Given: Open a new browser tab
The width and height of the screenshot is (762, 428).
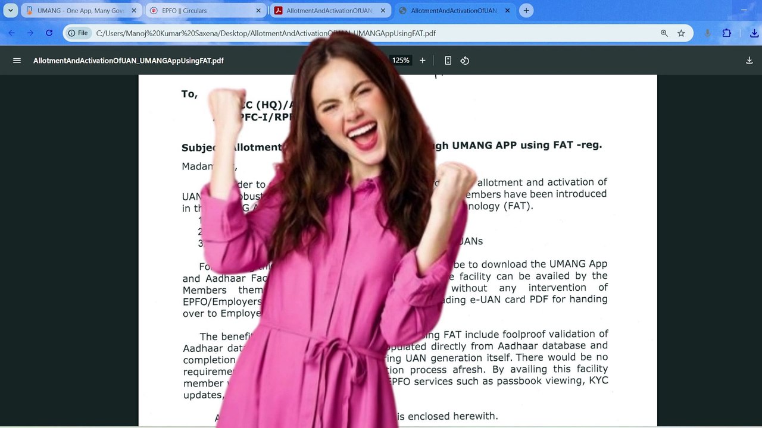Looking at the screenshot, I should [x=526, y=11].
